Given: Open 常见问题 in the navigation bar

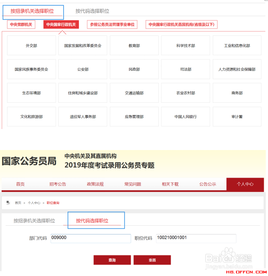Looking at the screenshot, I should (x=132, y=184).
